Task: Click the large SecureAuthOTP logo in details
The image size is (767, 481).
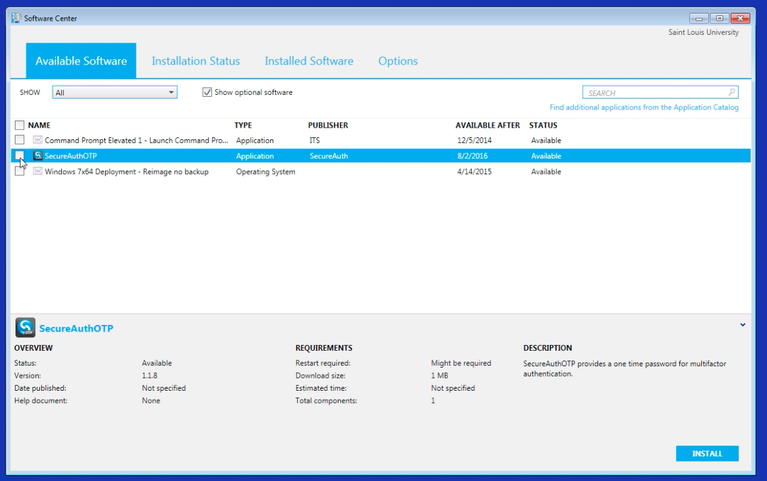Action: coord(25,328)
